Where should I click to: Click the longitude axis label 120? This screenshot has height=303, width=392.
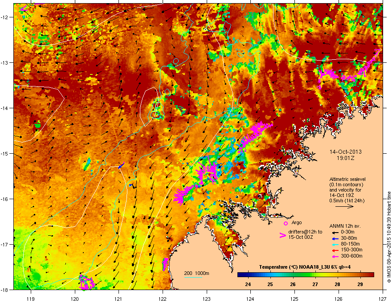[x=75, y=299]
